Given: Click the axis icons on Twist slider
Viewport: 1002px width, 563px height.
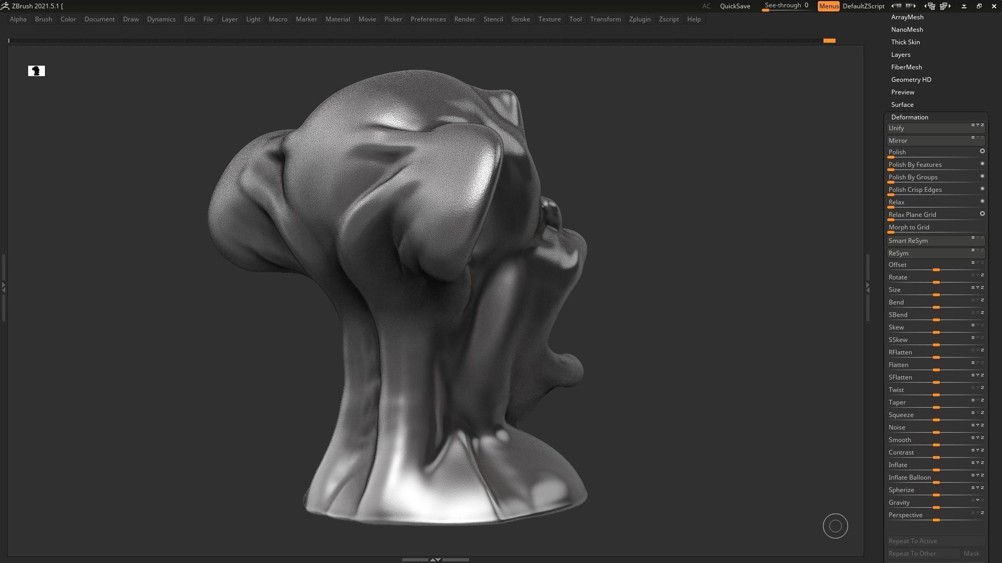Looking at the screenshot, I should pyautogui.click(x=977, y=388).
